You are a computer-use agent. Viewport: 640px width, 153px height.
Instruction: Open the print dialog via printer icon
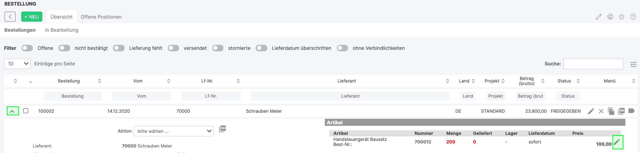pyautogui.click(x=610, y=17)
